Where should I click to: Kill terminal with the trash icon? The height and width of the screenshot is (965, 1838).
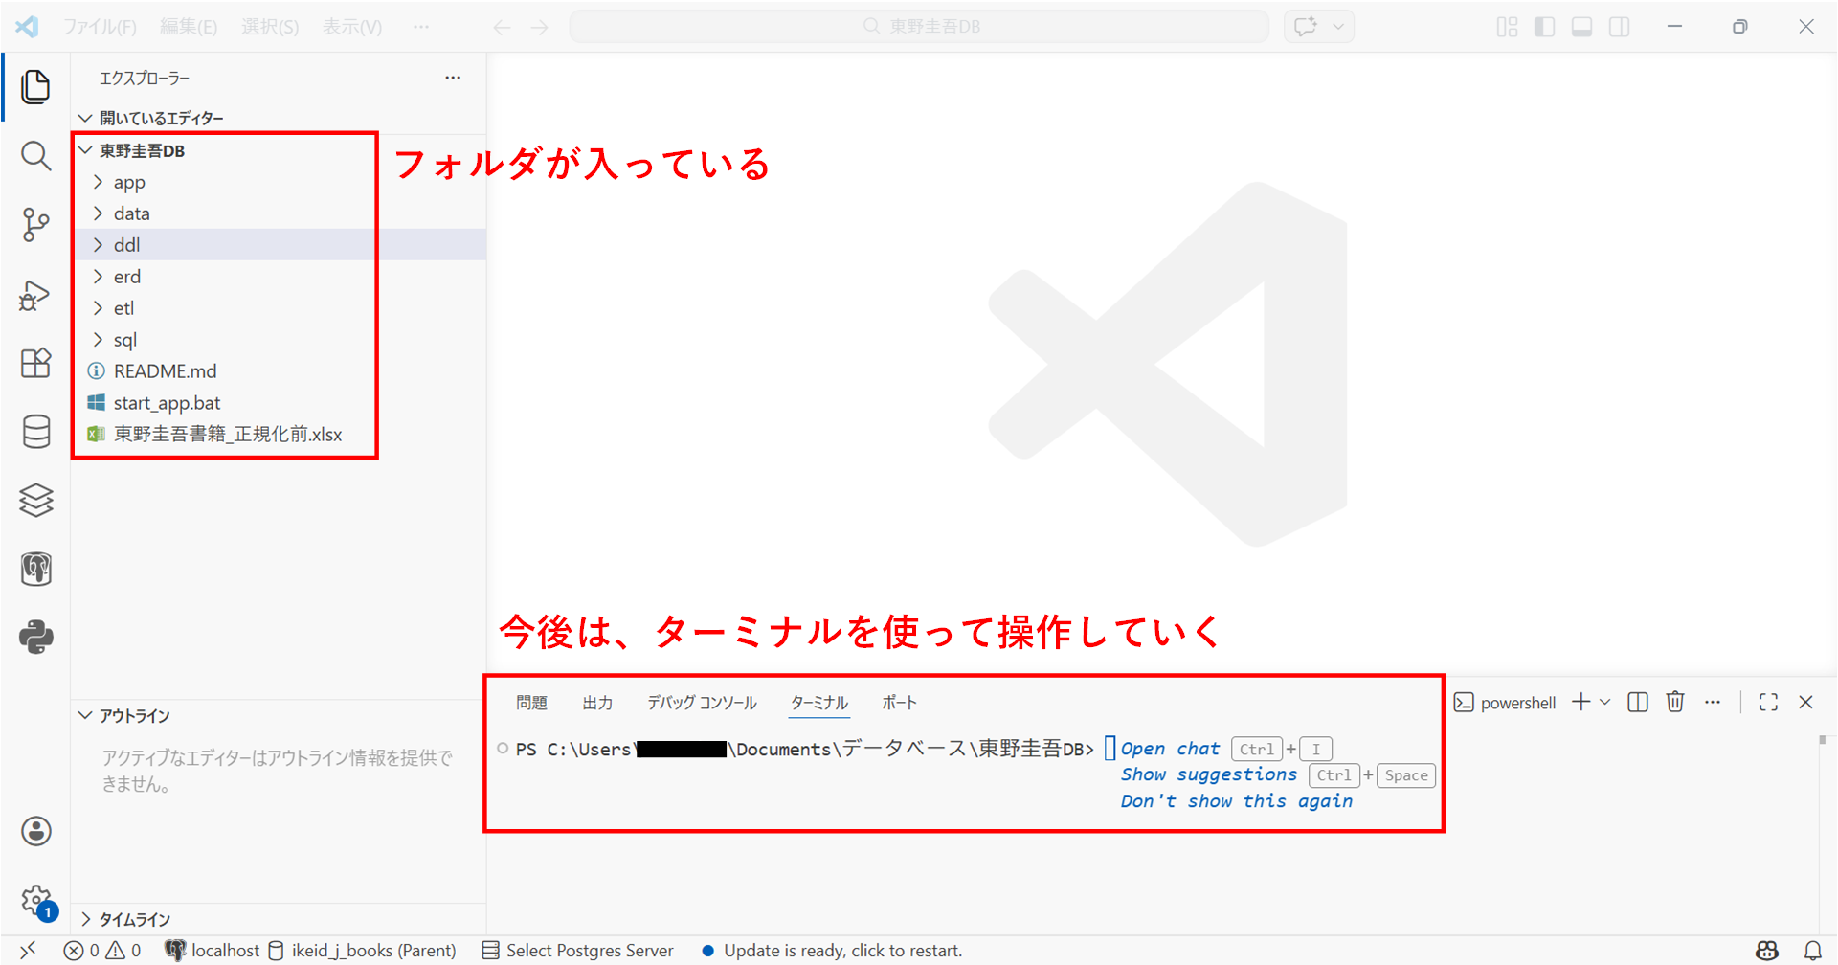1675,702
